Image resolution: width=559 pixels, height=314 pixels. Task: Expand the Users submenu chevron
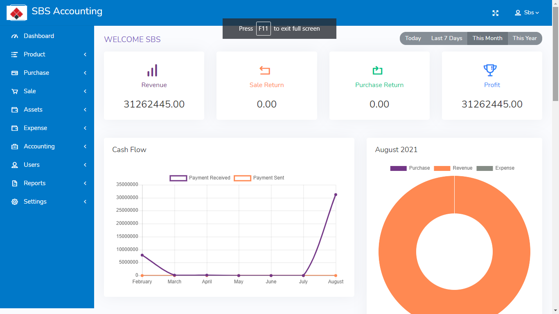85,165
